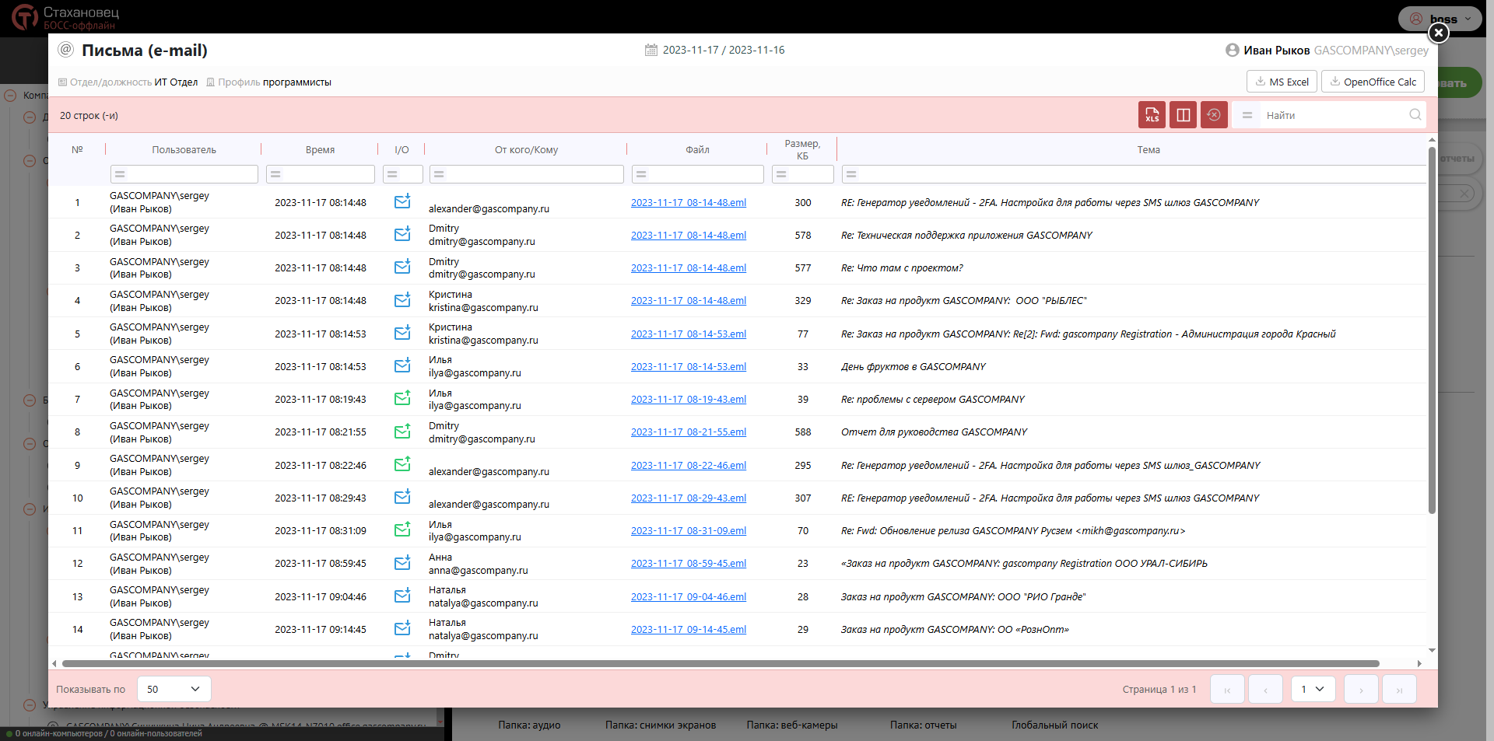Click the reset filters icon

click(x=1214, y=115)
